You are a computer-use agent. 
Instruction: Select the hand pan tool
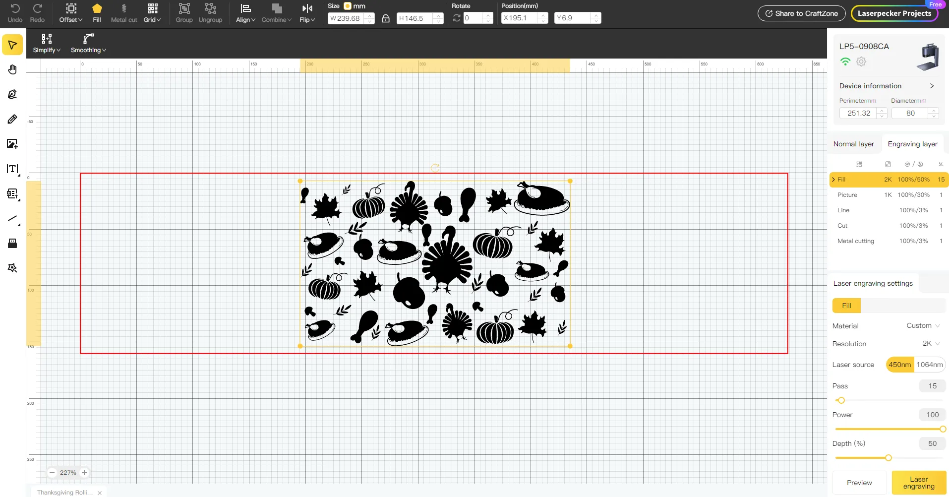[x=12, y=69]
